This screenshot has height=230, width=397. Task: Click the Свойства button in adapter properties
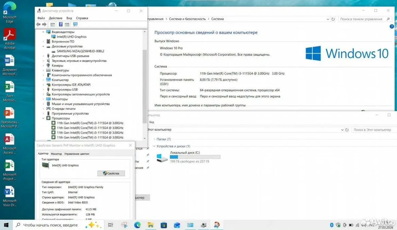111,173
